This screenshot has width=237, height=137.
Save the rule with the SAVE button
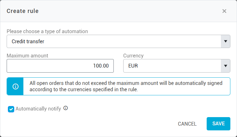pyautogui.click(x=218, y=124)
